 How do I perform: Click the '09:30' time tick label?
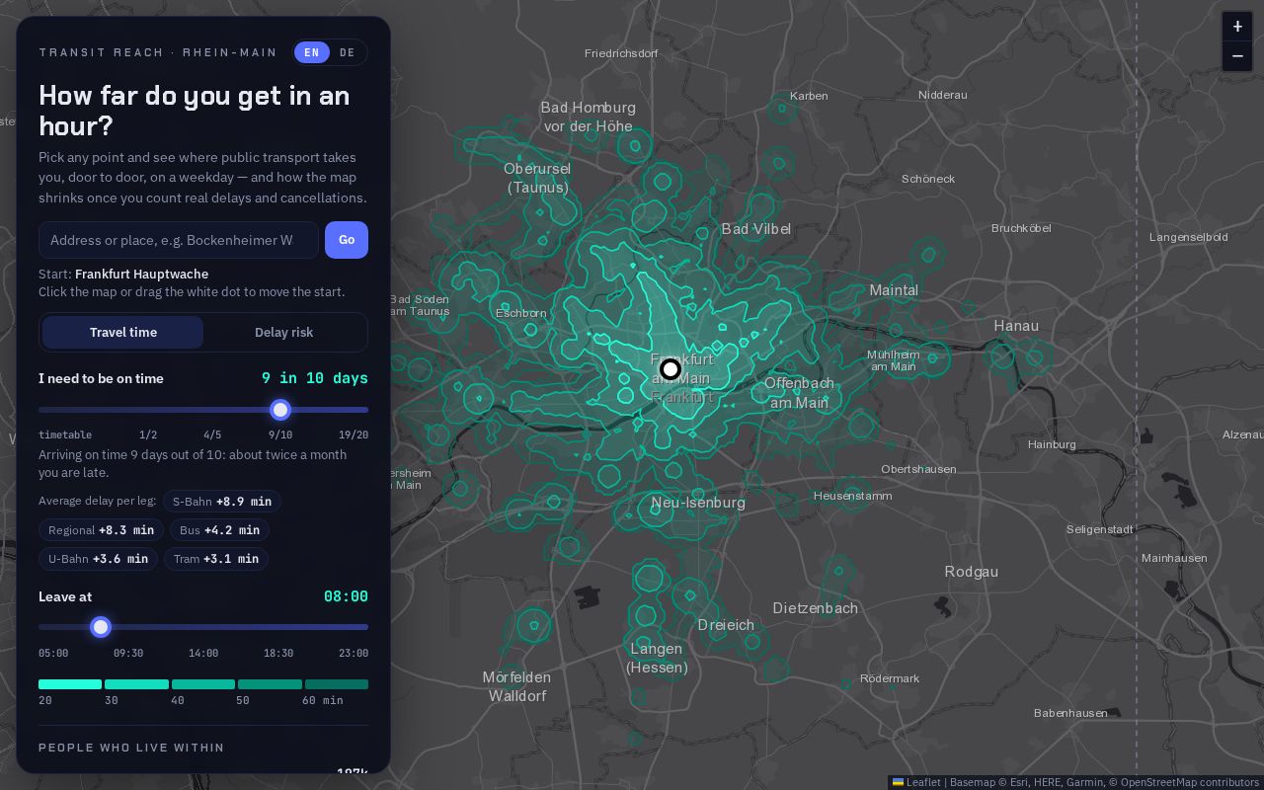point(128,653)
